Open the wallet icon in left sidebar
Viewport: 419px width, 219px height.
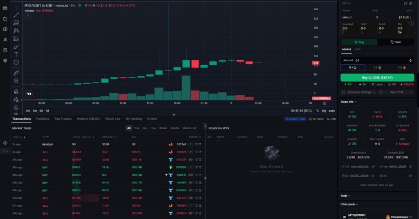(x=5, y=19)
